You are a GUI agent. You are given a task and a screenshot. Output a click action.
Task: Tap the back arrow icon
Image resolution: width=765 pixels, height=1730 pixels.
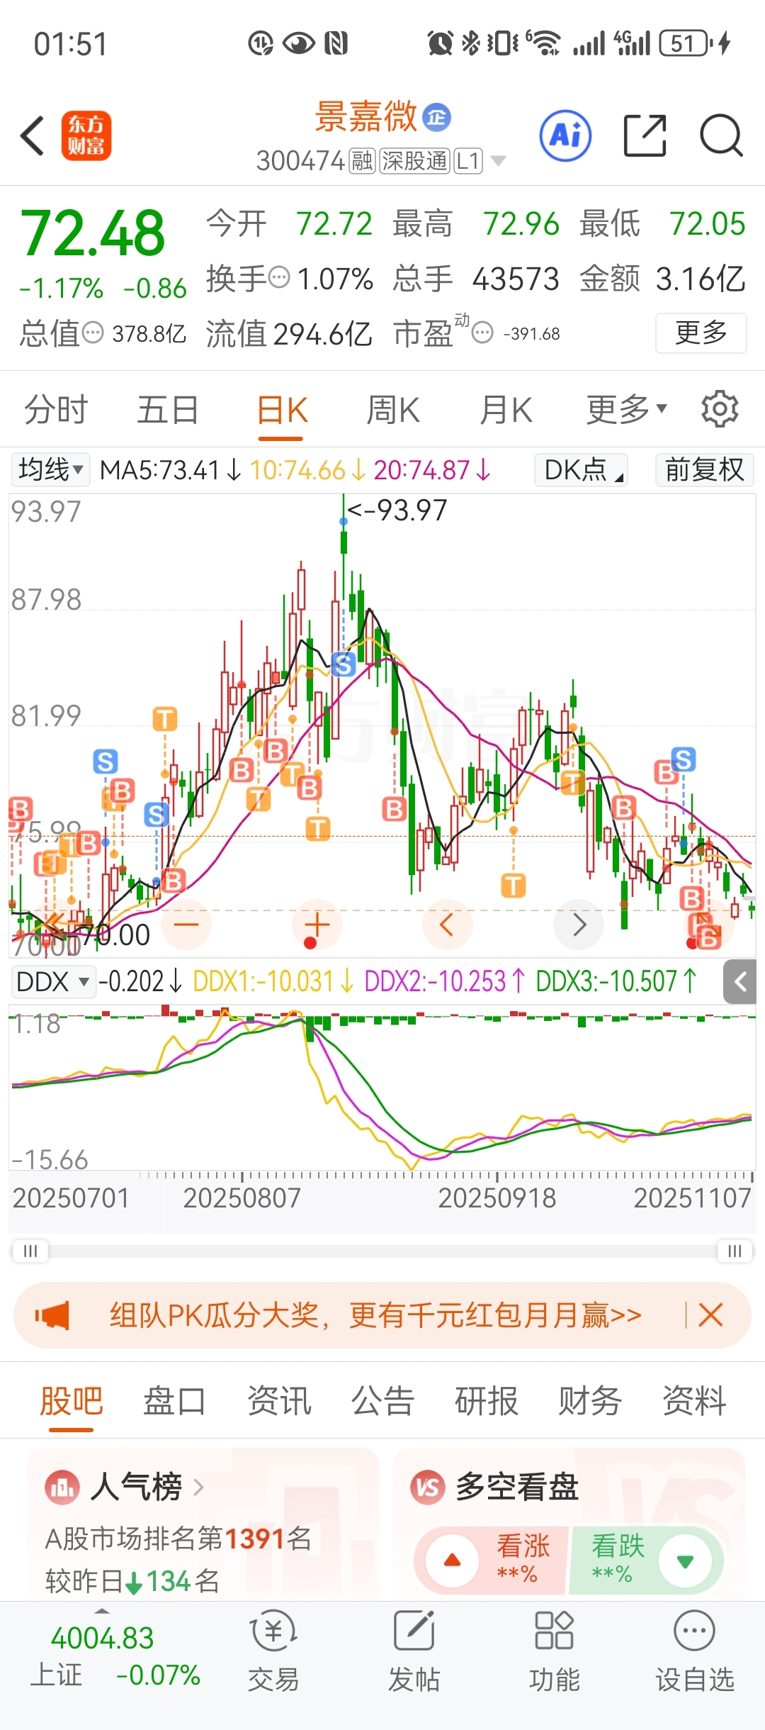(x=33, y=135)
